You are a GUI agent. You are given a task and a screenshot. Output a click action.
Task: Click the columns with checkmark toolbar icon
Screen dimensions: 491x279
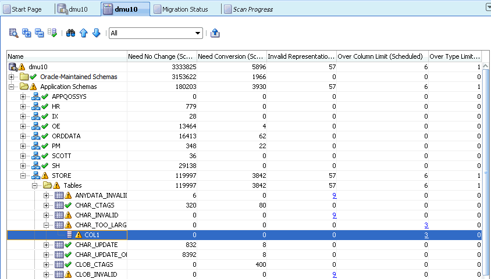tap(52, 33)
